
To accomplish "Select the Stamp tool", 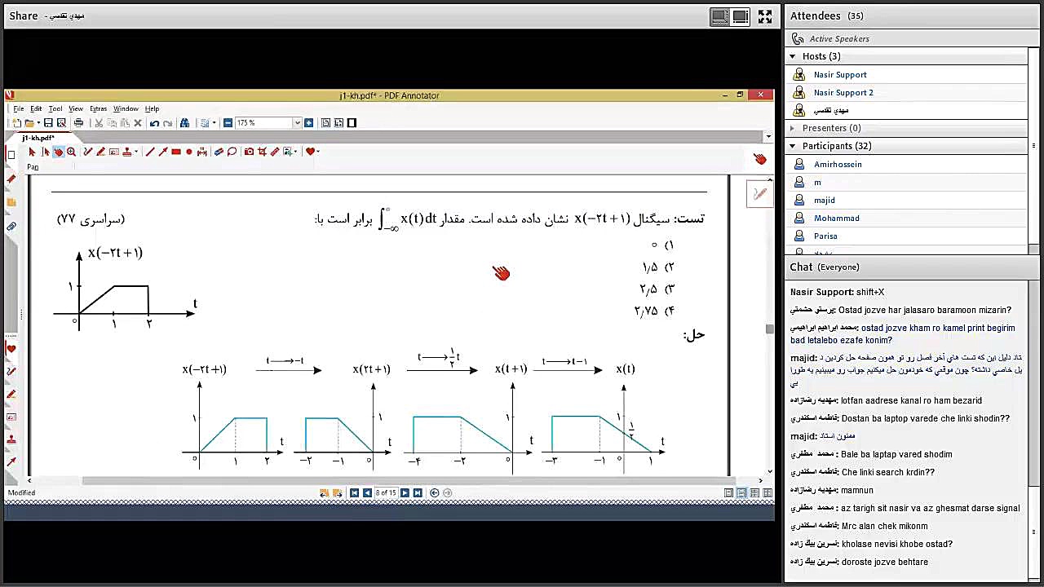I will (x=126, y=152).
